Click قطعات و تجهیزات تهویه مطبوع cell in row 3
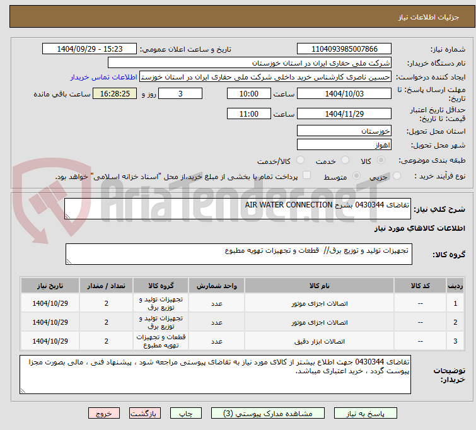476x430 pixels. (x=161, y=341)
